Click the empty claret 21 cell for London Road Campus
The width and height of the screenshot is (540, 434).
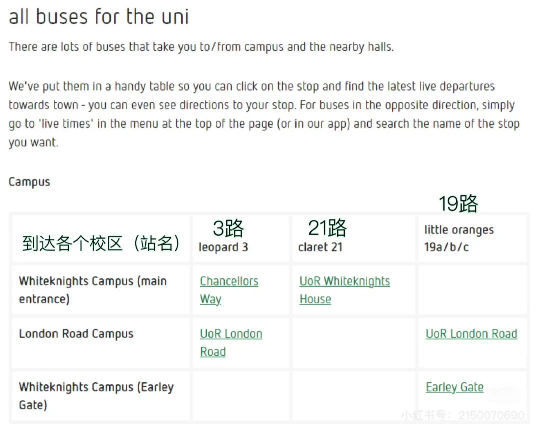pos(353,343)
